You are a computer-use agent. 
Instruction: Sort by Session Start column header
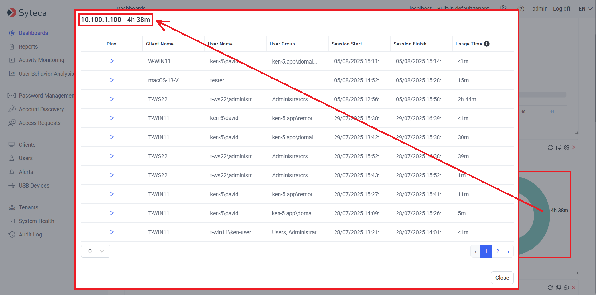[347, 44]
